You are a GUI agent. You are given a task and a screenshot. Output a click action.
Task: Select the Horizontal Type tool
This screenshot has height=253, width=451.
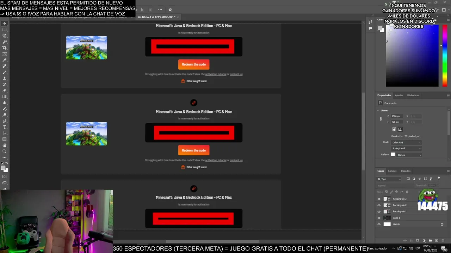point(5,127)
